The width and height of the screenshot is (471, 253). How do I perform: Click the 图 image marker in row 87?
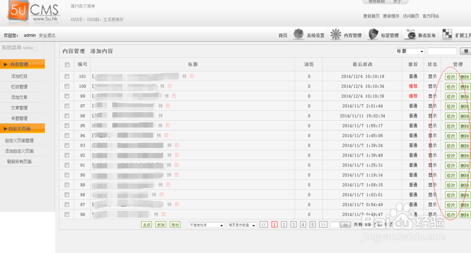click(177, 205)
